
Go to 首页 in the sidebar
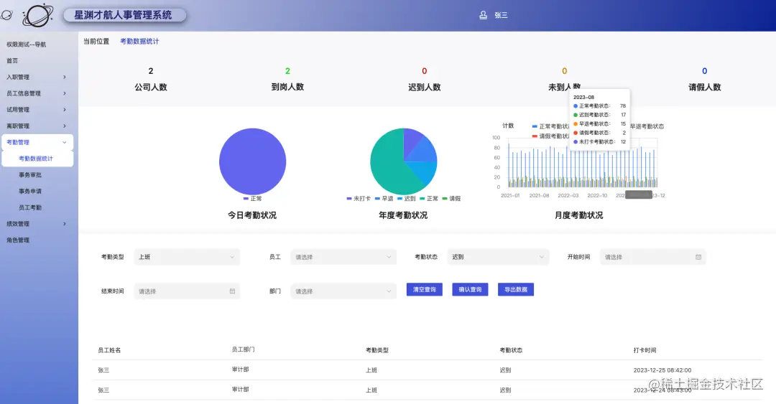(12, 61)
